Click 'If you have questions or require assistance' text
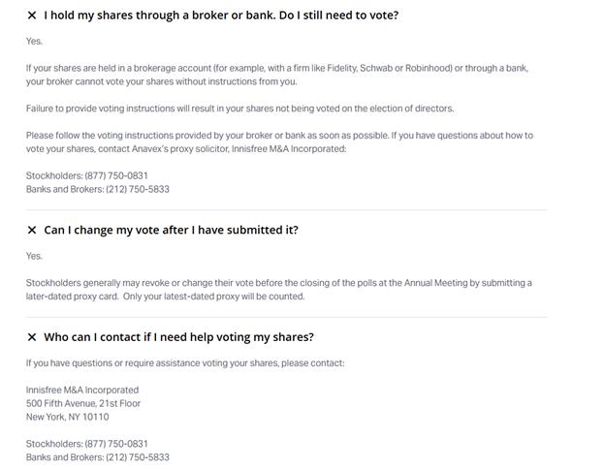The width and height of the screenshot is (605, 470). click(185, 363)
